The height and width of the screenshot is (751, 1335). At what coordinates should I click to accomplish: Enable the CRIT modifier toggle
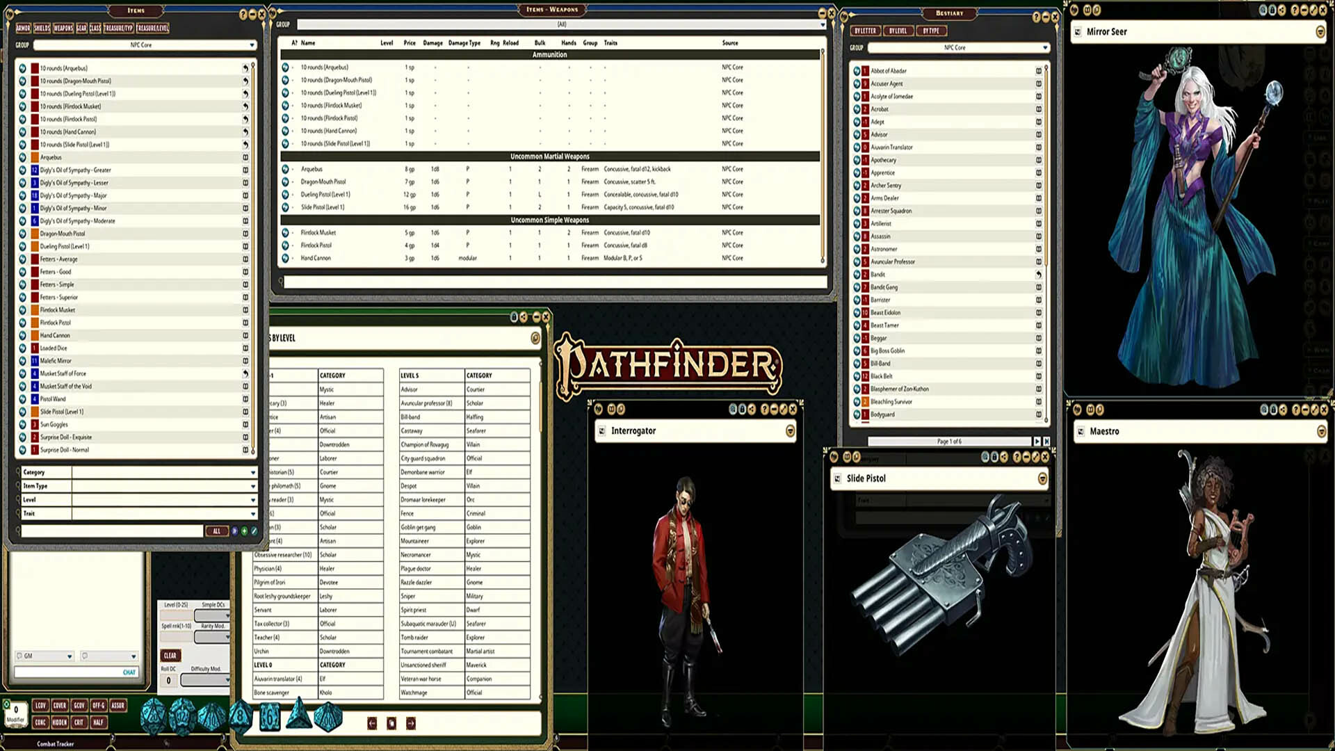(79, 722)
